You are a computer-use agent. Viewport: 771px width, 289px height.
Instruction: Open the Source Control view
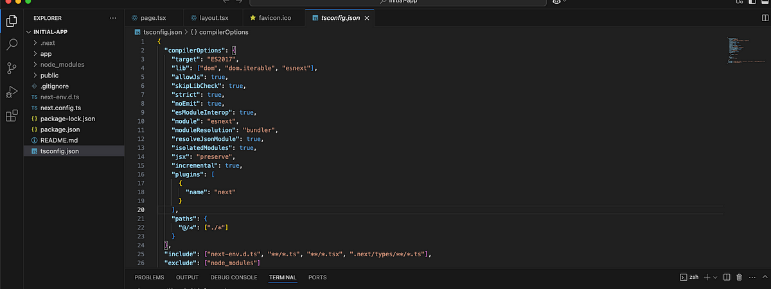point(12,69)
